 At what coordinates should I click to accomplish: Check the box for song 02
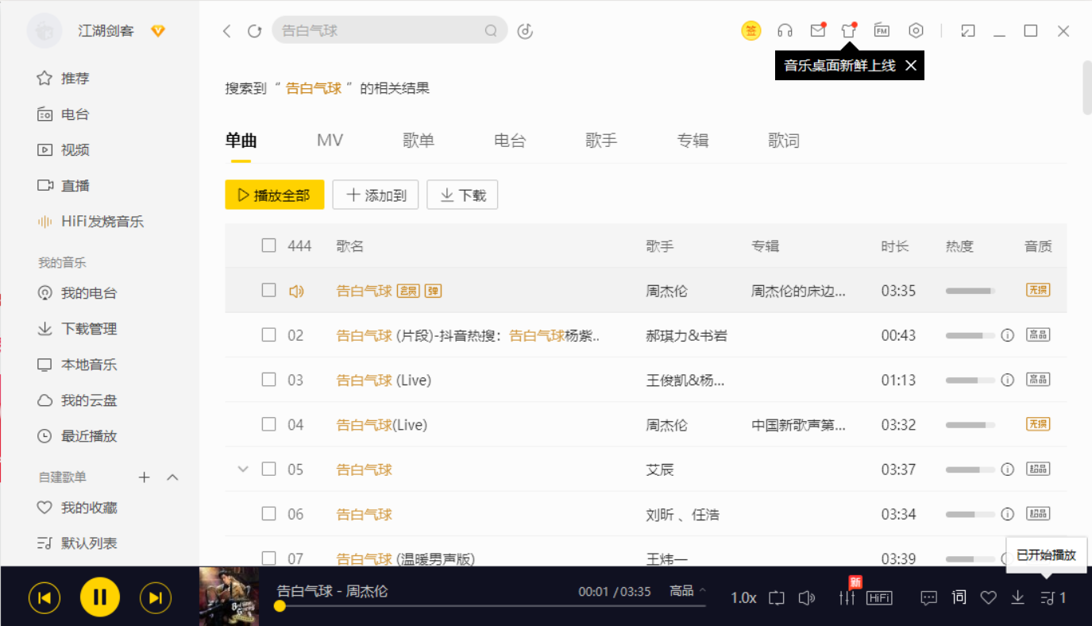[268, 334]
